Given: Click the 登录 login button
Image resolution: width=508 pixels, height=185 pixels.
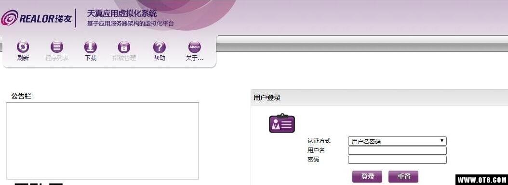Looking at the screenshot, I should [367, 177].
